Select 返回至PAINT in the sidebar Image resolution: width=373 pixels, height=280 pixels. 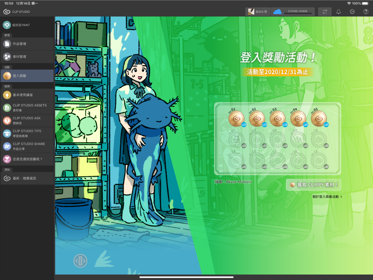point(27,25)
